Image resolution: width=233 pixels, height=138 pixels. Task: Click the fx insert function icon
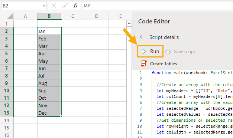(x=75, y=6)
